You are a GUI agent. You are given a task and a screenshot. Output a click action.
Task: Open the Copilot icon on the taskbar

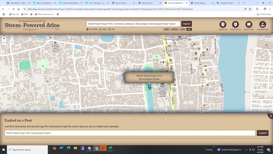(55, 148)
